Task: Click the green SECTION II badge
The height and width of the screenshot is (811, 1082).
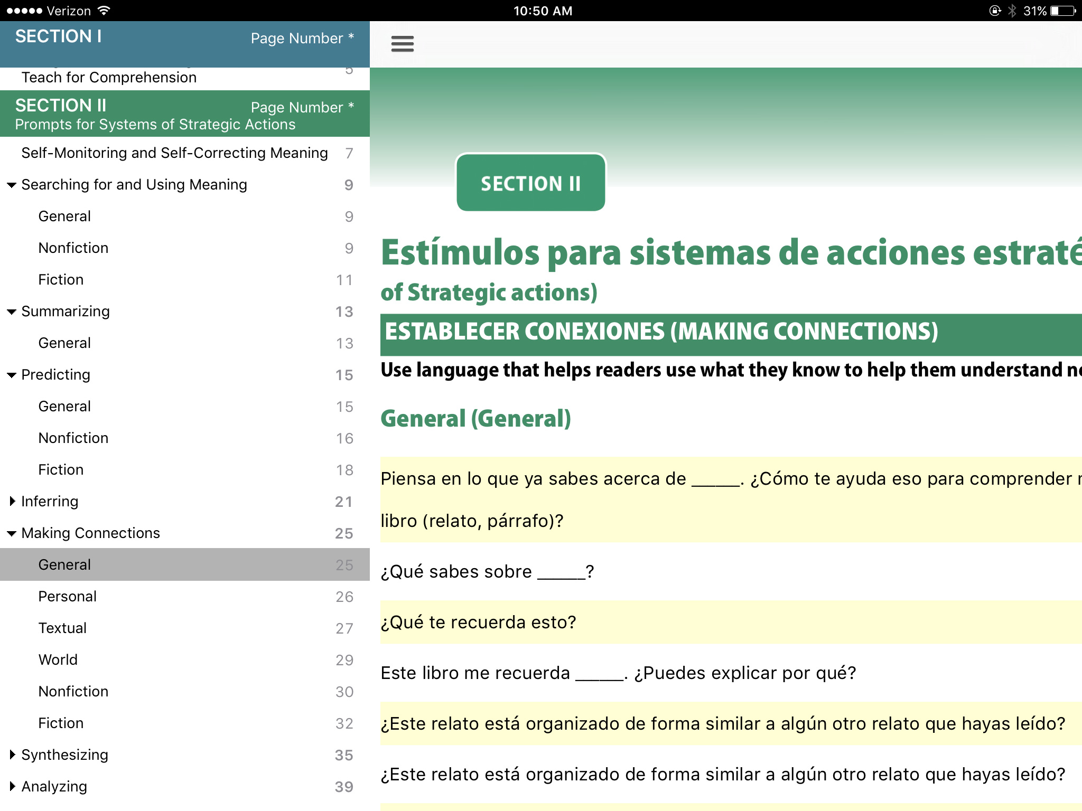Action: pyautogui.click(x=530, y=183)
